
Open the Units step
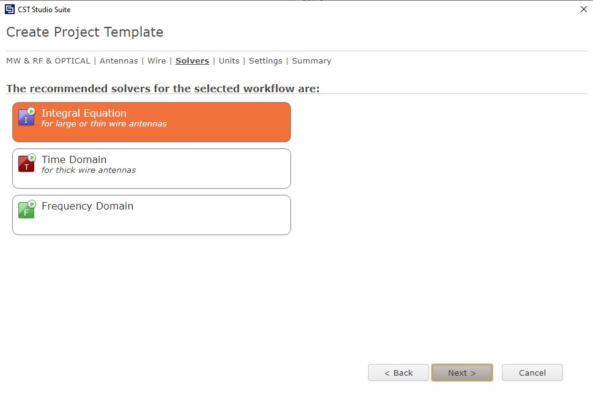click(x=229, y=61)
